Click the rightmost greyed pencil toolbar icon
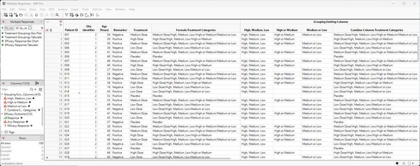Screen dimensions: 420x166 point(98,15)
